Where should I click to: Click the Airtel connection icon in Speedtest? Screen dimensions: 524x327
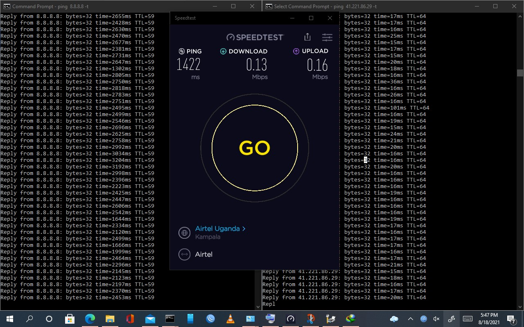185,254
